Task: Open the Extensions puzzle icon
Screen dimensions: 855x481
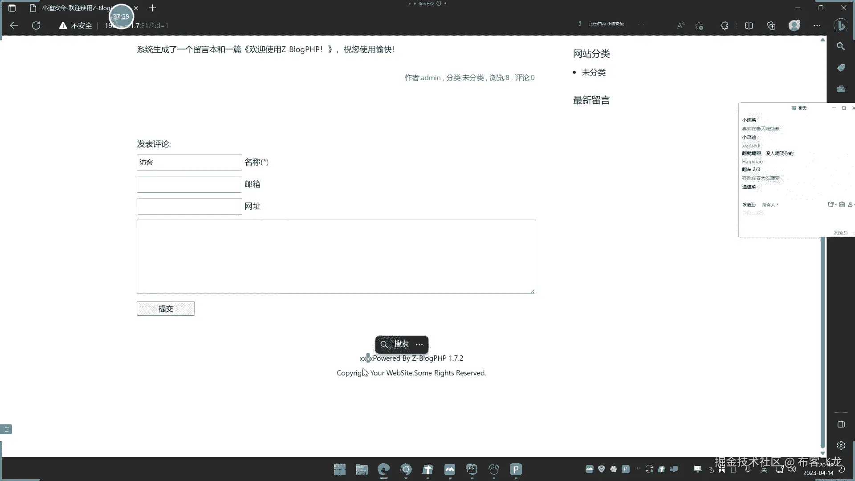Action: [725, 25]
